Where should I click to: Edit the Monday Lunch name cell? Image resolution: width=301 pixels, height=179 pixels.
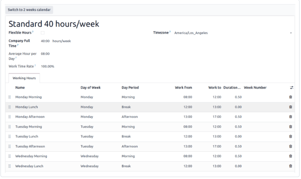[x=26, y=107]
